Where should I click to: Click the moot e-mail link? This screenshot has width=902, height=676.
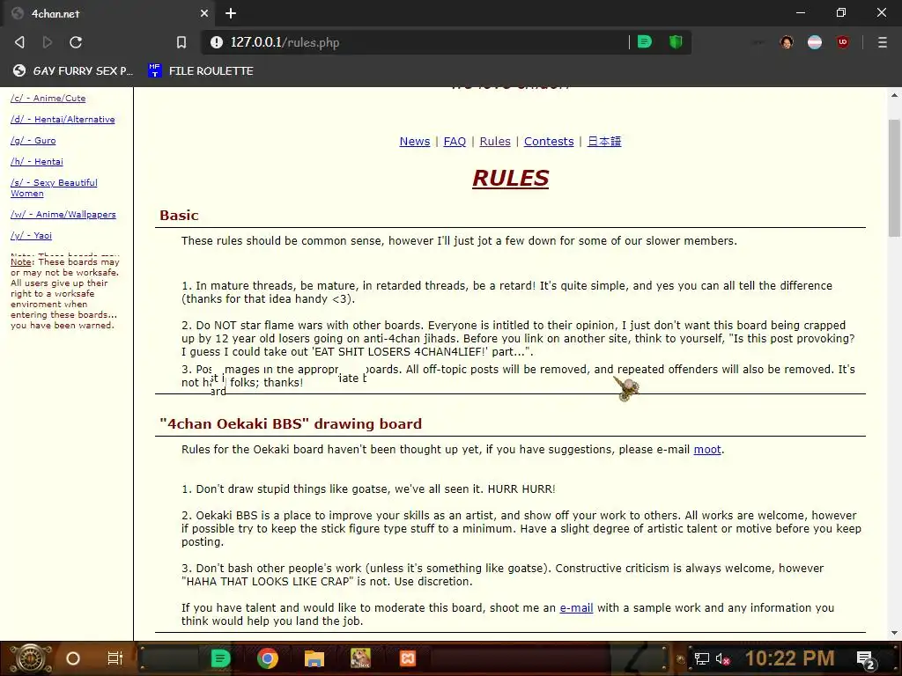(707, 450)
